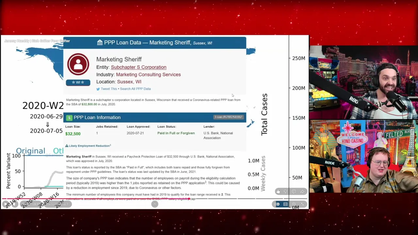Image resolution: width=418 pixels, height=235 pixels.
Task: Click the bank building icon in header
Action: click(x=100, y=42)
